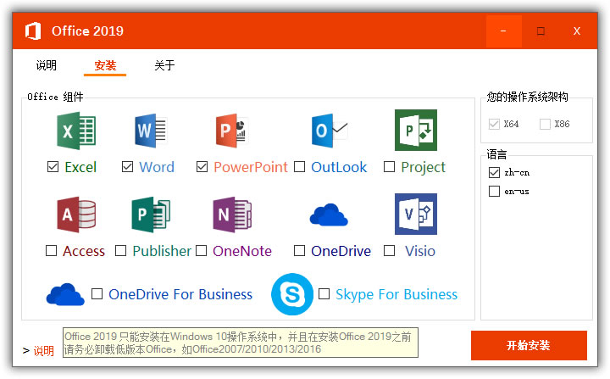Click the '语言' group label

pyautogui.click(x=496, y=154)
